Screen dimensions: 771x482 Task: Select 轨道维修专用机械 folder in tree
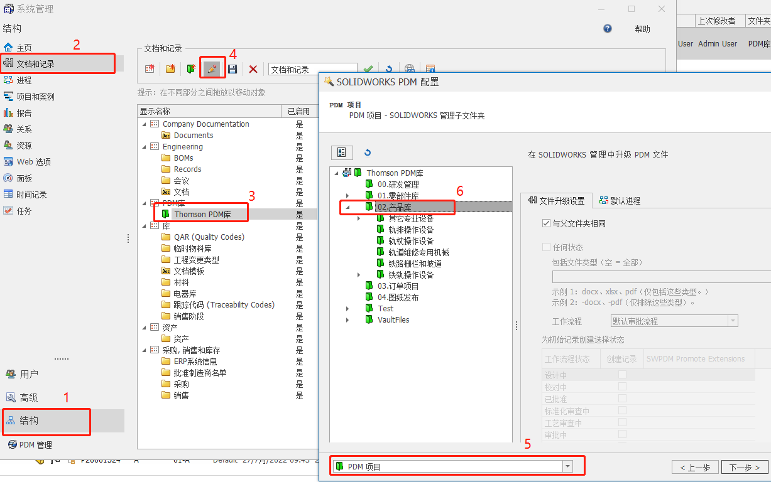pyautogui.click(x=418, y=252)
